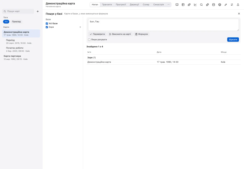The height and width of the screenshot is (169, 244).
Task: Toggle the Усі бази checkbox
Action: coord(47,24)
